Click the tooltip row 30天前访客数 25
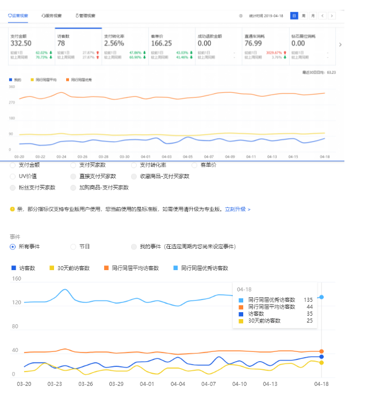 [x=276, y=321]
